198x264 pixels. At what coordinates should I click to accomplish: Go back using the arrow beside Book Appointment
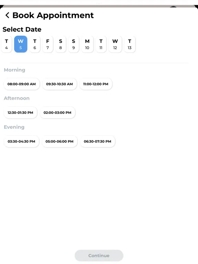[x=7, y=15]
